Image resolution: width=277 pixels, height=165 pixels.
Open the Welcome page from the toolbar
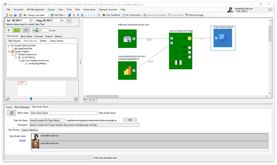[194, 15]
